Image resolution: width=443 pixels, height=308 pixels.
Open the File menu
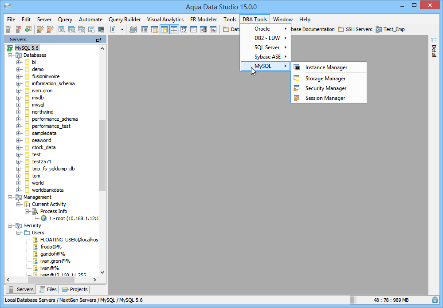point(11,19)
